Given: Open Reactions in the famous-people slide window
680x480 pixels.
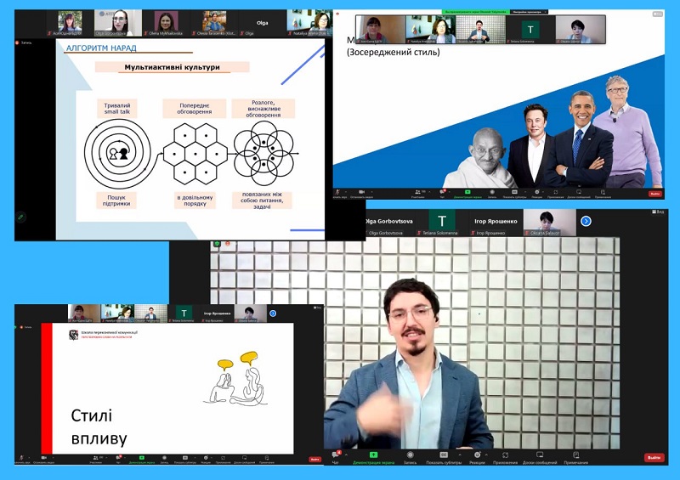Looking at the screenshot, I should coord(537,194).
